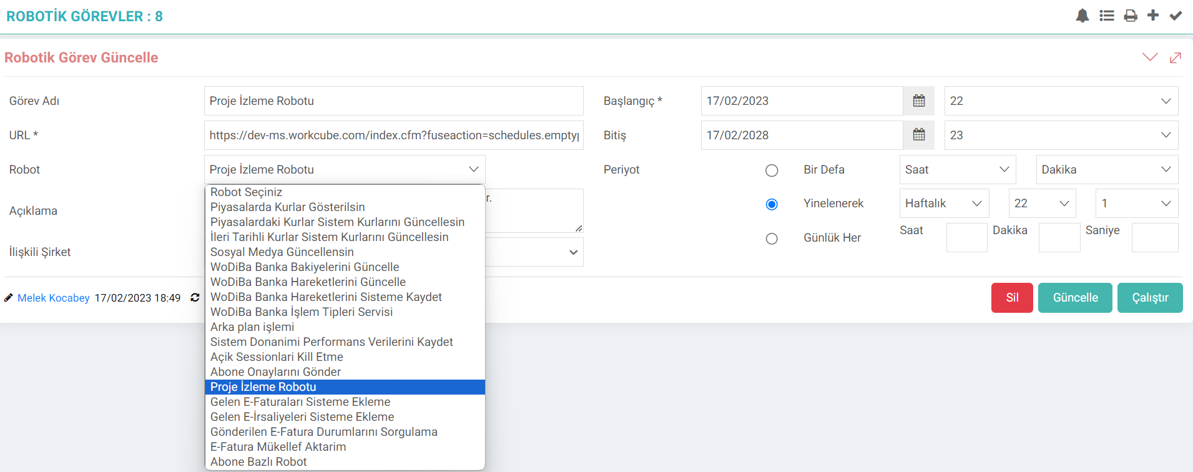Open the Başlangıç hour dropdown
This screenshot has width=1193, height=472.
point(1060,101)
